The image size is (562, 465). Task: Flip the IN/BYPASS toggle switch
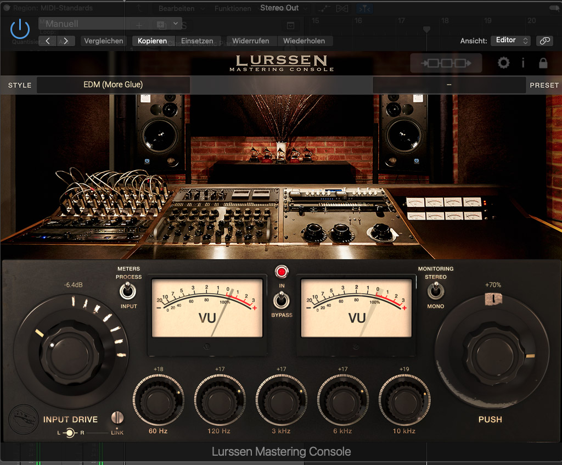tap(282, 300)
